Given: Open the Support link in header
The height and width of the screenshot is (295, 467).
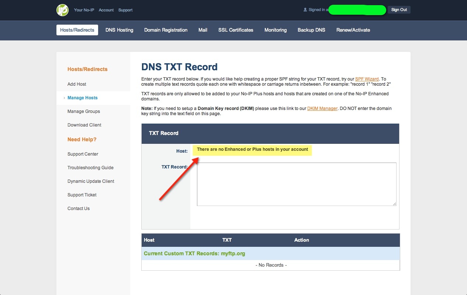Looking at the screenshot, I should click(x=125, y=10).
